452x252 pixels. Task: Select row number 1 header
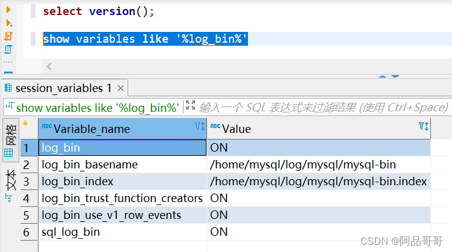29,148
